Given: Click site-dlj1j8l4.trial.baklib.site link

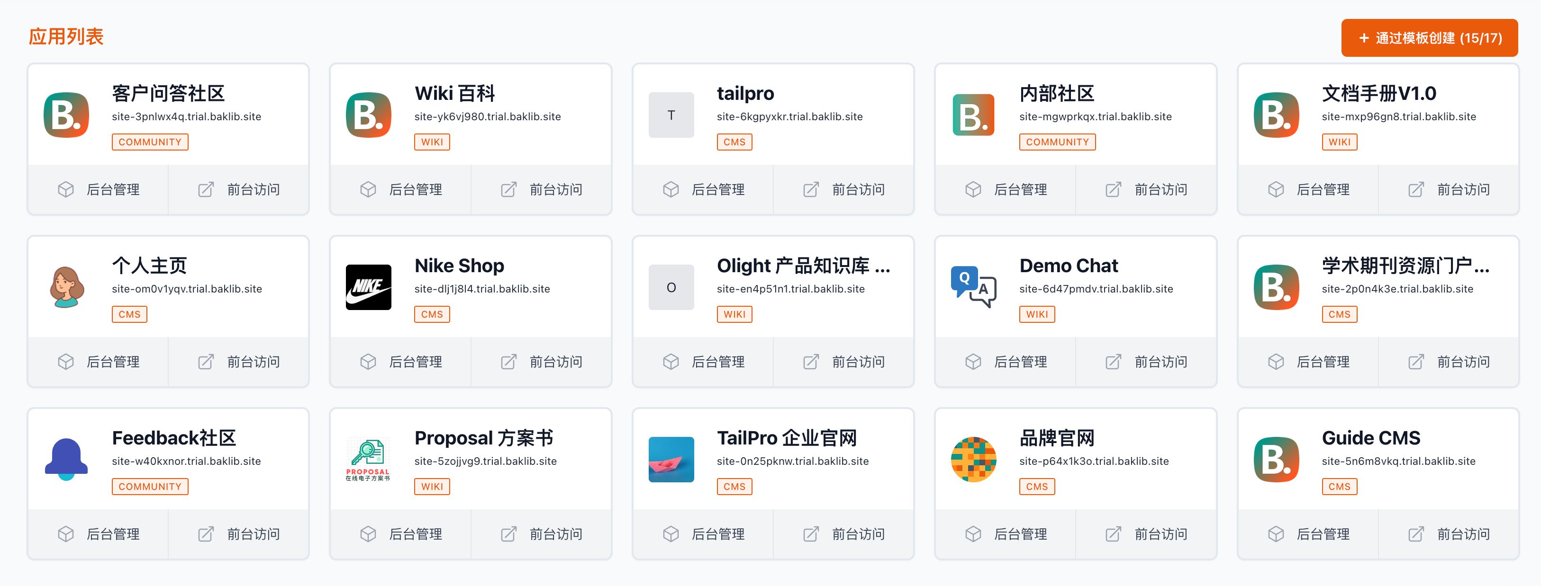Looking at the screenshot, I should (x=481, y=289).
